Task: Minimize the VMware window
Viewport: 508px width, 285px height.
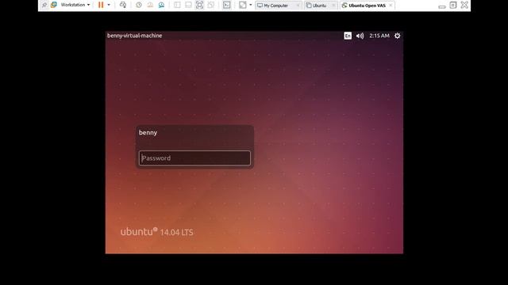Action: pyautogui.click(x=442, y=6)
